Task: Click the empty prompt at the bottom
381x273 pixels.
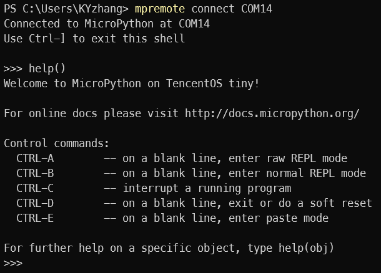Action: click(x=13, y=263)
